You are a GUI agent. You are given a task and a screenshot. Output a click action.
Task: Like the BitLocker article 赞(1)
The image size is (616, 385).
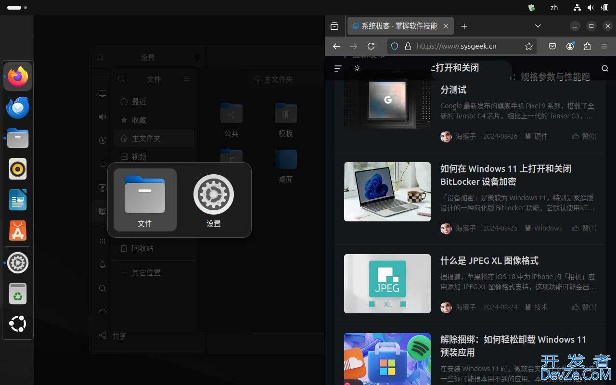(x=584, y=228)
